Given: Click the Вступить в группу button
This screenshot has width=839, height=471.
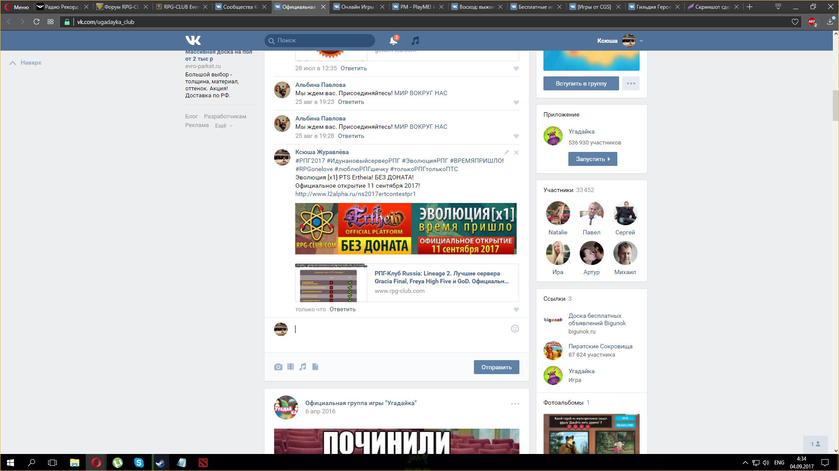Looking at the screenshot, I should coord(581,83).
